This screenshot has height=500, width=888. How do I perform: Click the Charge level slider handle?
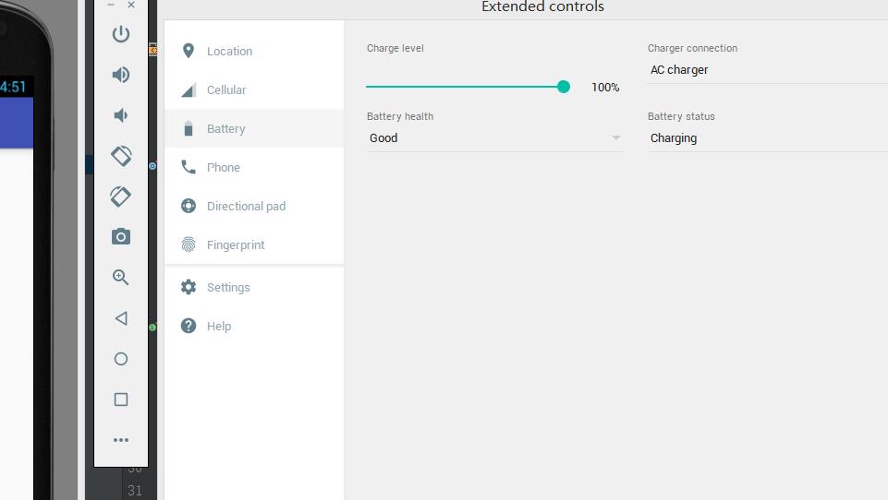[x=564, y=87]
